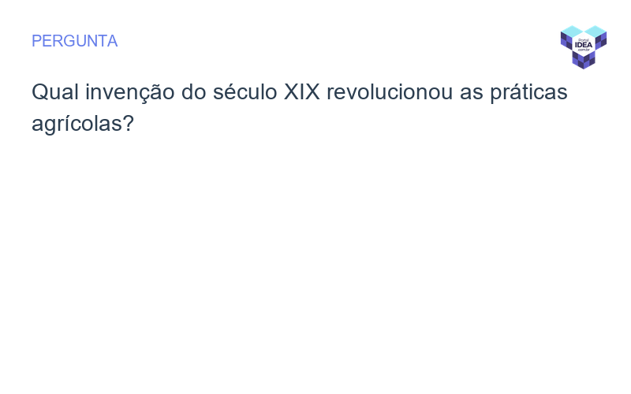Image resolution: width=631 pixels, height=394 pixels.
Task: Click the left purple checkered cube face
Action: (566, 40)
